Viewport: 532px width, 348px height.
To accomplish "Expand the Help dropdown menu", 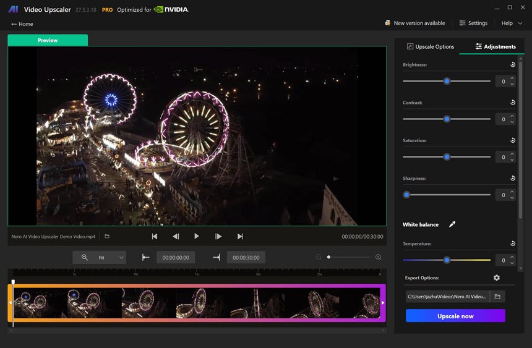I will pos(512,23).
